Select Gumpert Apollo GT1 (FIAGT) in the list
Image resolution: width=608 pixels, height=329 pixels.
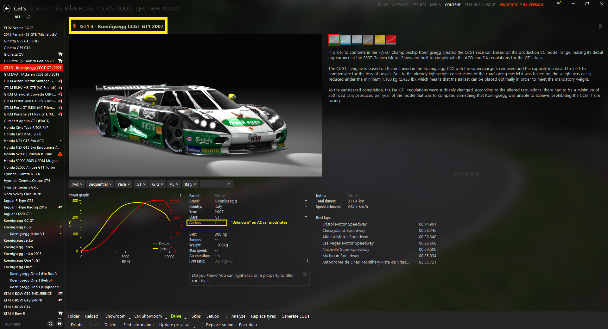(27, 121)
